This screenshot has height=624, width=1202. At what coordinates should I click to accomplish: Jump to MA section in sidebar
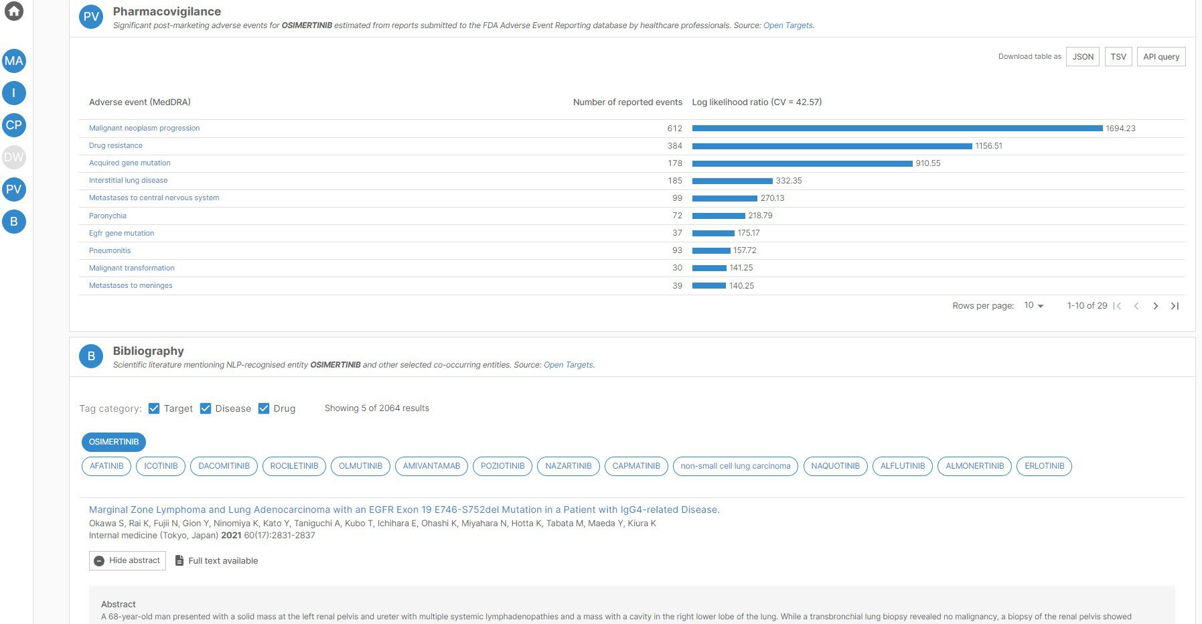[x=14, y=61]
